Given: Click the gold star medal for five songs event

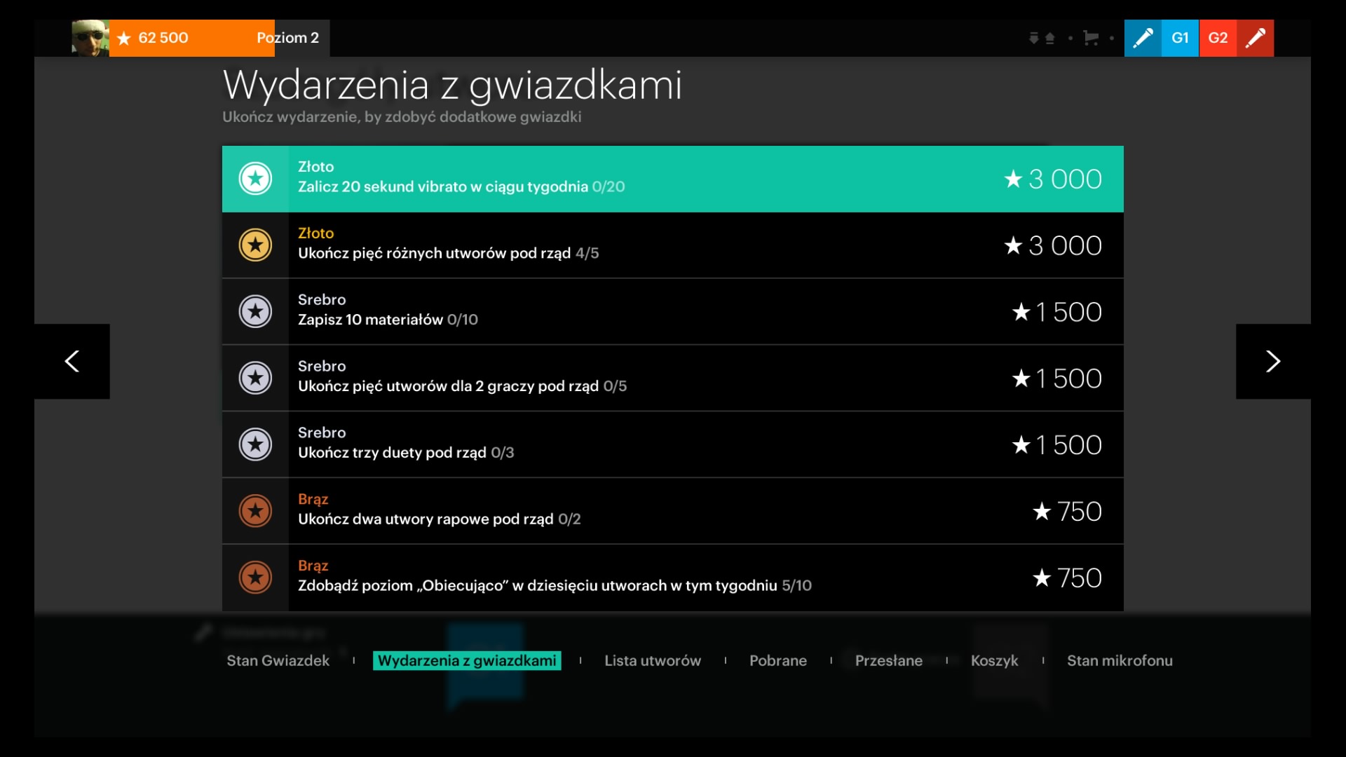Looking at the screenshot, I should [x=255, y=245].
